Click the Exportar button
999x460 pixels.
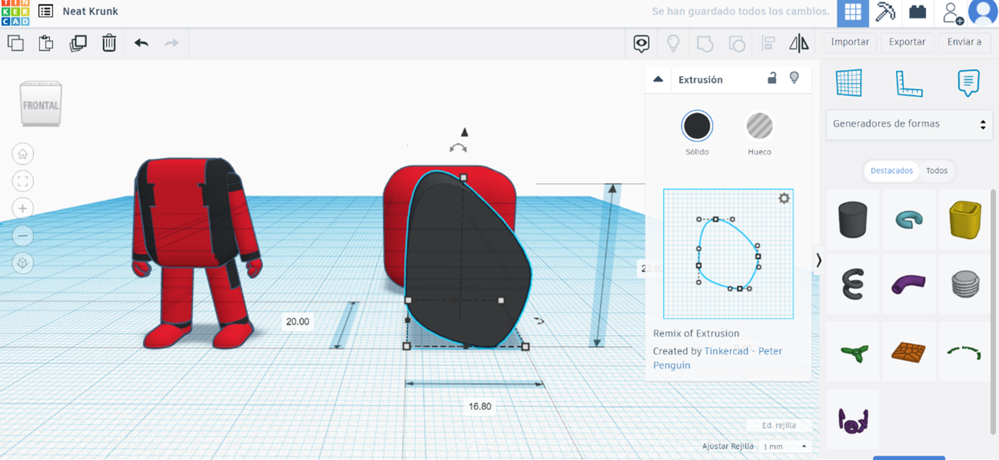click(x=907, y=42)
